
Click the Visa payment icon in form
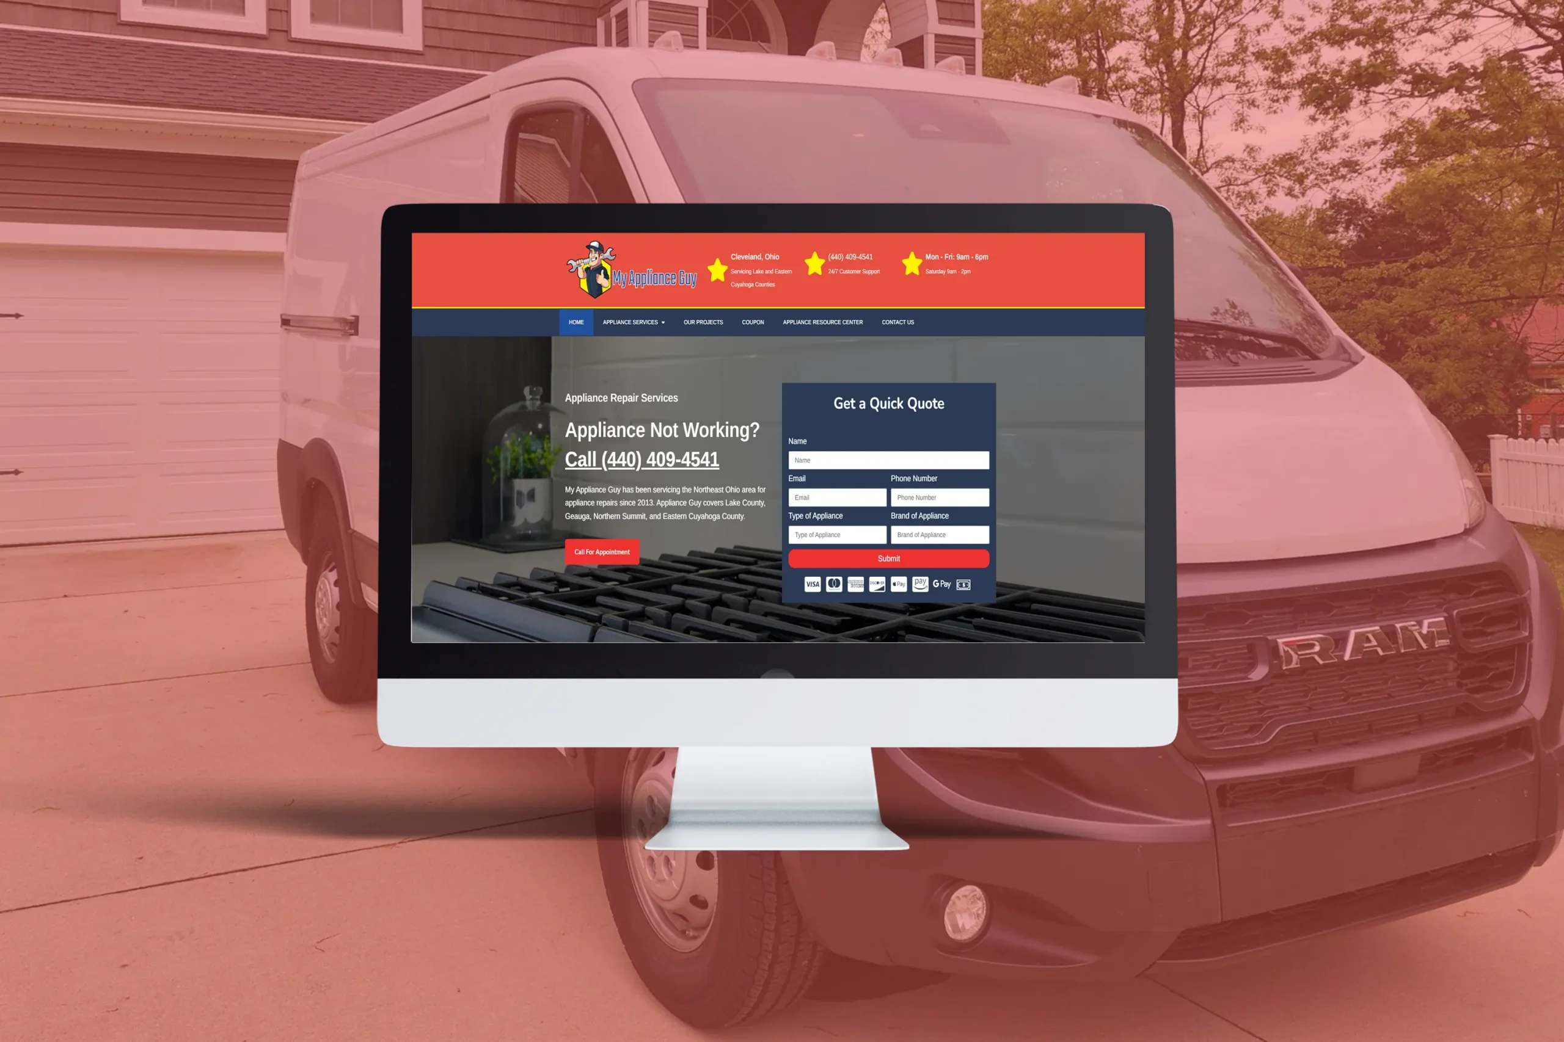(x=813, y=584)
